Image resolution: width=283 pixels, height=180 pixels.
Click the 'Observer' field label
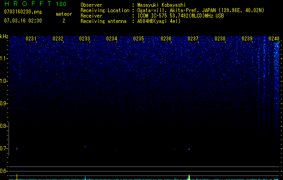91,5
